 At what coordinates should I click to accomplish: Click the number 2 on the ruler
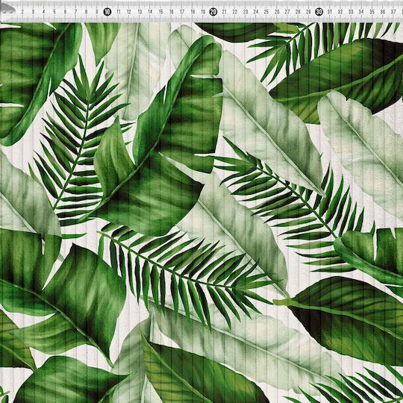(22, 12)
